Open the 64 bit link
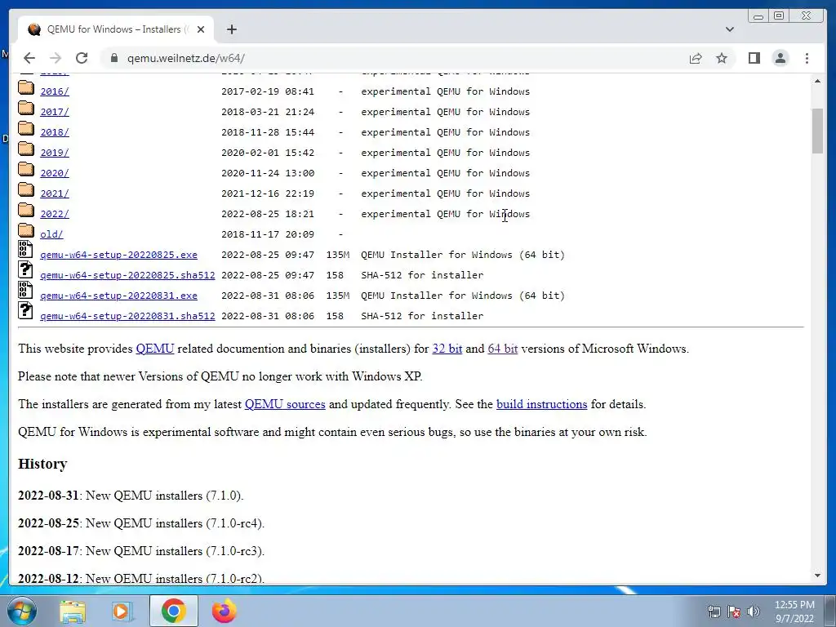836x627 pixels. coord(502,349)
